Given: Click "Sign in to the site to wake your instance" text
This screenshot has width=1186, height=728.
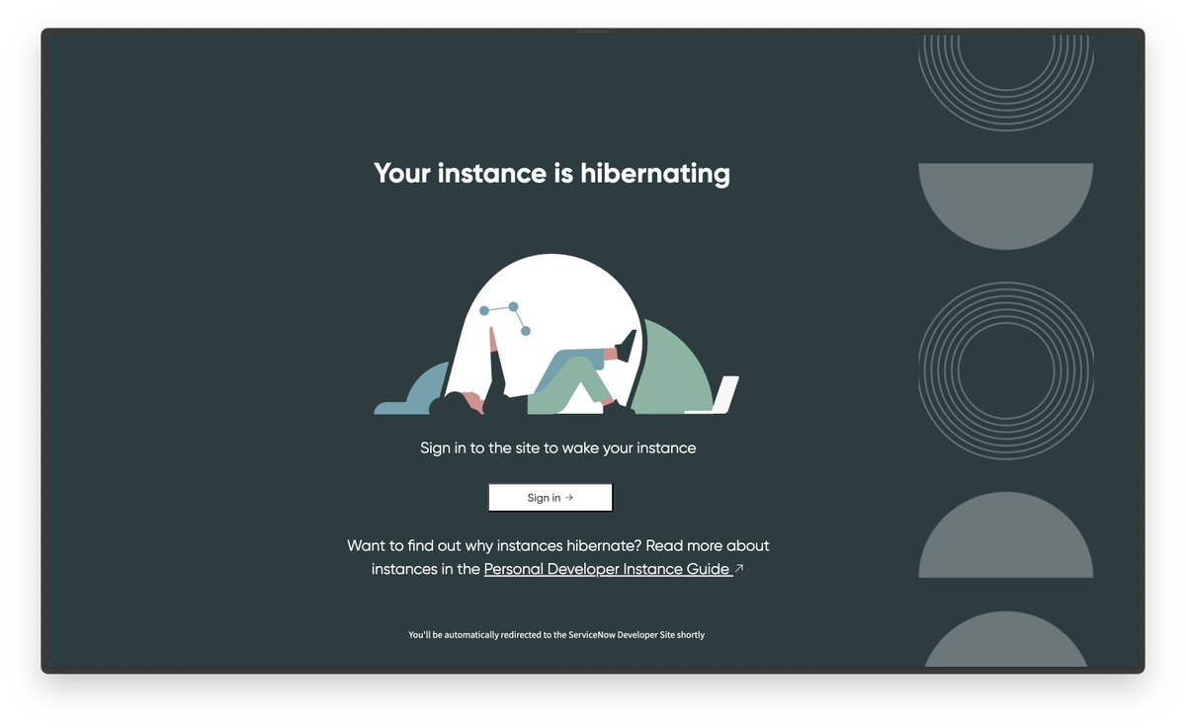Looking at the screenshot, I should coord(557,448).
